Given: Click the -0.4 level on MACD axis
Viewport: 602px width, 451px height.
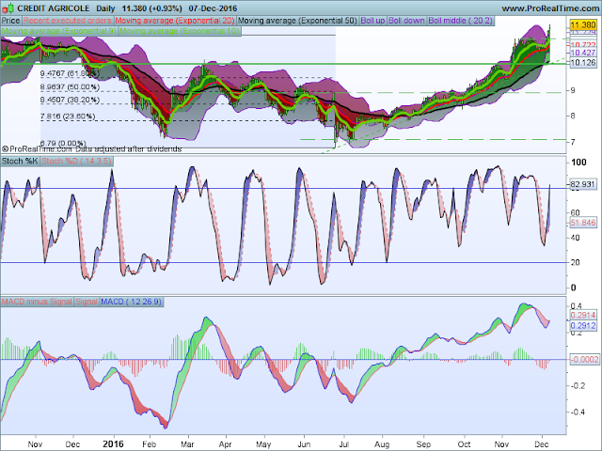Looking at the screenshot, I should click(x=577, y=412).
